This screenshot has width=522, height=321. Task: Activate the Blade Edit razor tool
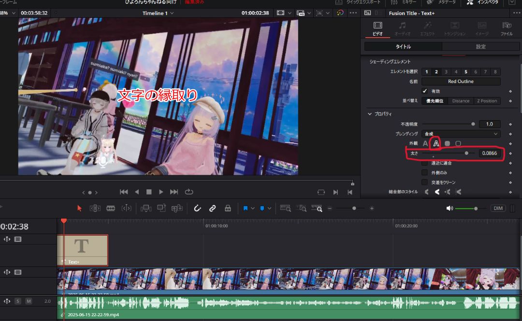111,208
